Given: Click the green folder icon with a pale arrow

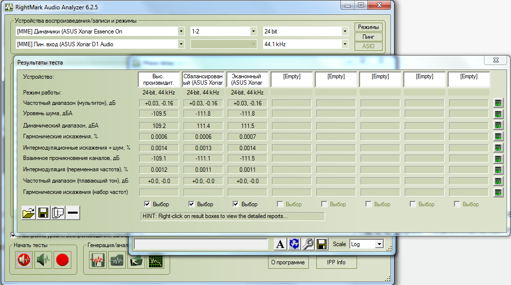Looking at the screenshot, I should click(136, 261).
